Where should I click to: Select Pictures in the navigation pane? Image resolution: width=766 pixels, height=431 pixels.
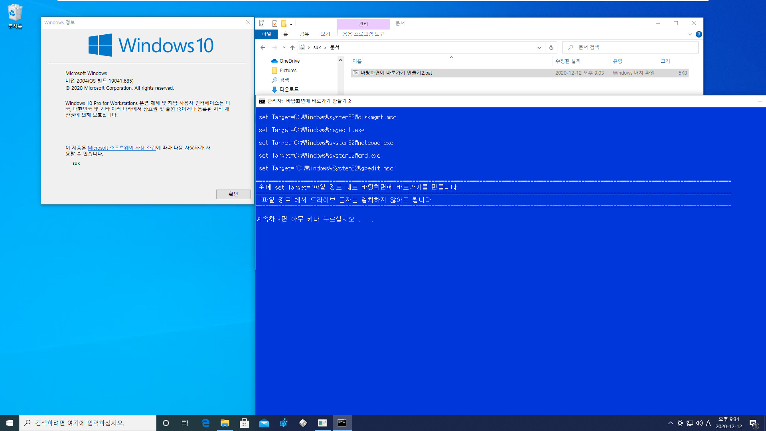(x=284, y=71)
